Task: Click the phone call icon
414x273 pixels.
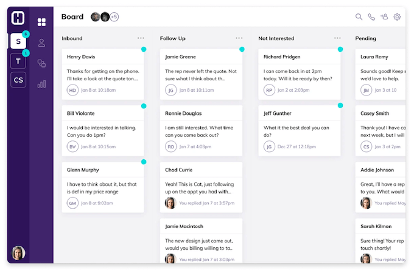Action: coord(371,17)
